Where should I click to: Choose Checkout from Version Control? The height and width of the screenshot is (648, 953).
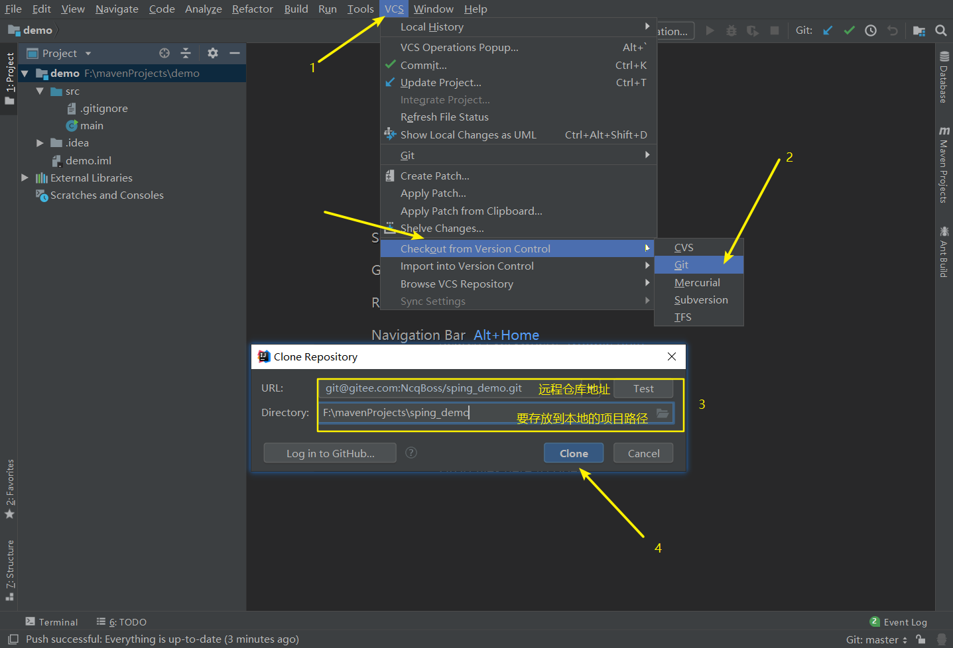518,248
